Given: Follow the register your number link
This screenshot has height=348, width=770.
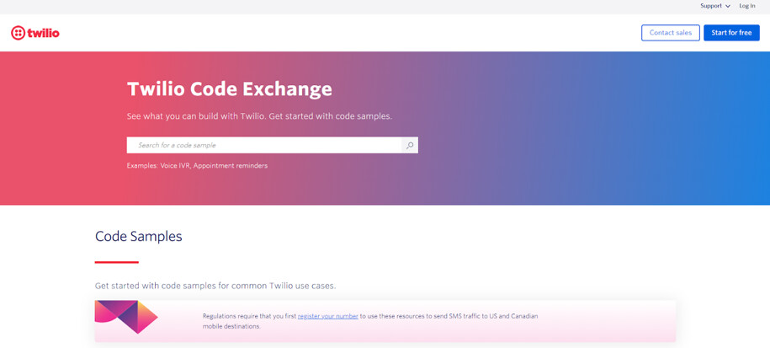Looking at the screenshot, I should (x=328, y=316).
